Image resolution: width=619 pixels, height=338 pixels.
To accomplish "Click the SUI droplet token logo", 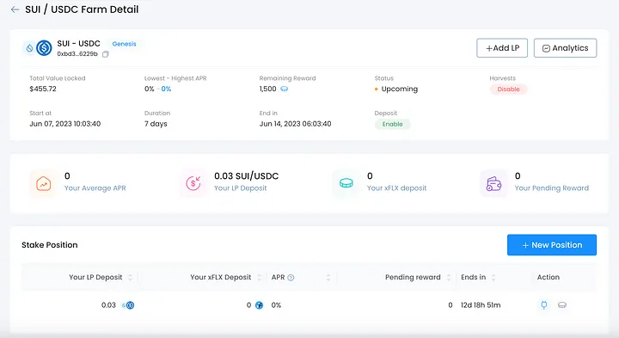I will [29, 48].
